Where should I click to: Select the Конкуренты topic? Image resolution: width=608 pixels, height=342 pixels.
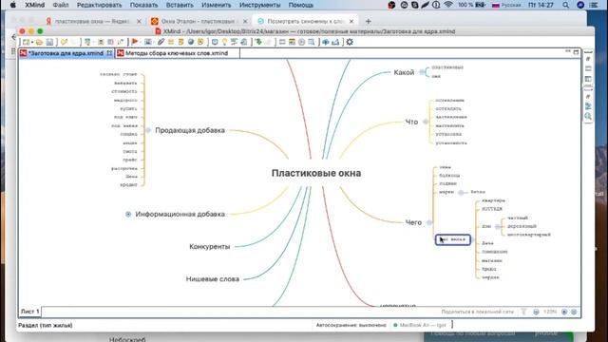click(209, 247)
